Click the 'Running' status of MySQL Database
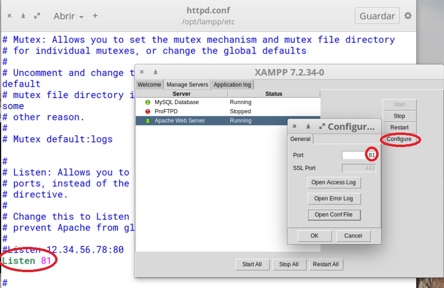 241,102
